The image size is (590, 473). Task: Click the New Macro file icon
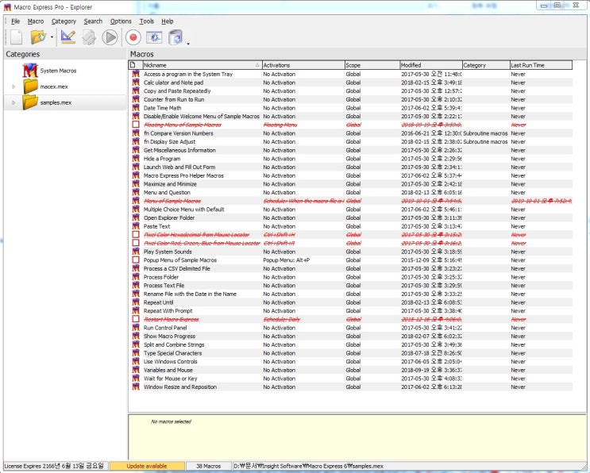16,37
